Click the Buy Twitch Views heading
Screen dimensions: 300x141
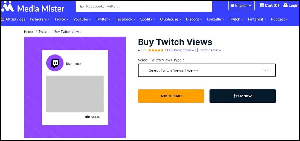pyautogui.click(x=175, y=42)
